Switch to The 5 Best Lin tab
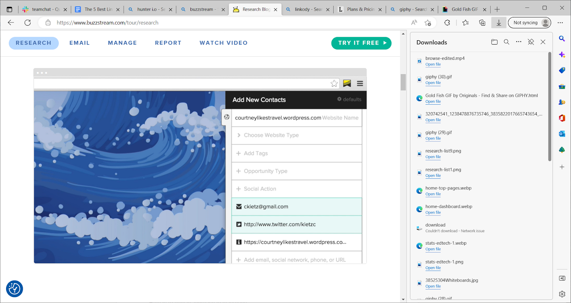The width and height of the screenshot is (571, 303). click(98, 9)
